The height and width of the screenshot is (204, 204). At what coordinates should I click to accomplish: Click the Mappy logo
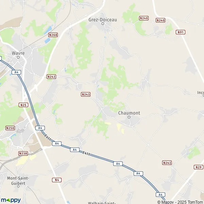pyautogui.click(x=11, y=200)
